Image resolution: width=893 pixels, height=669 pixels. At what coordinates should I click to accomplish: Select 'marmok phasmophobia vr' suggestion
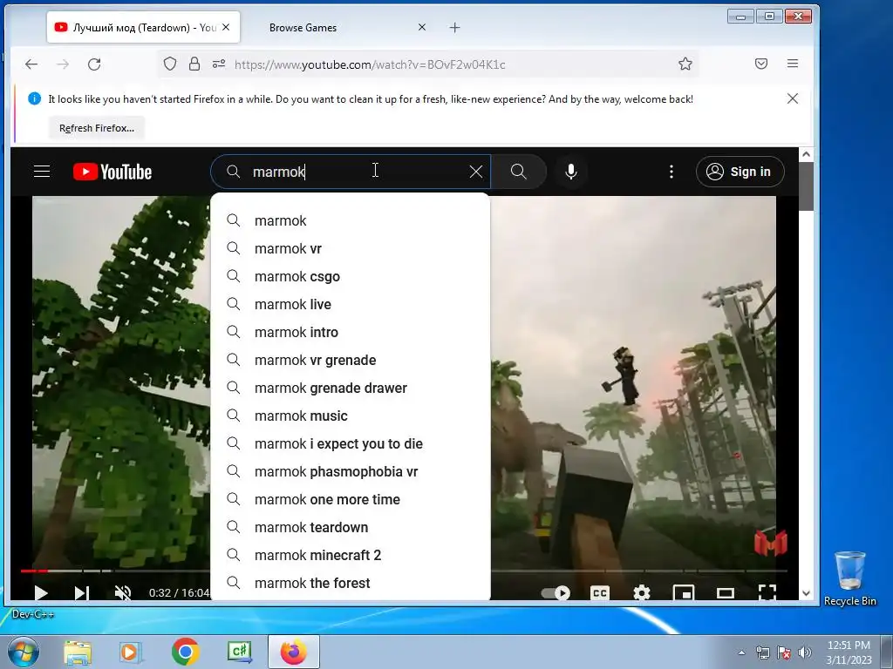click(x=351, y=471)
